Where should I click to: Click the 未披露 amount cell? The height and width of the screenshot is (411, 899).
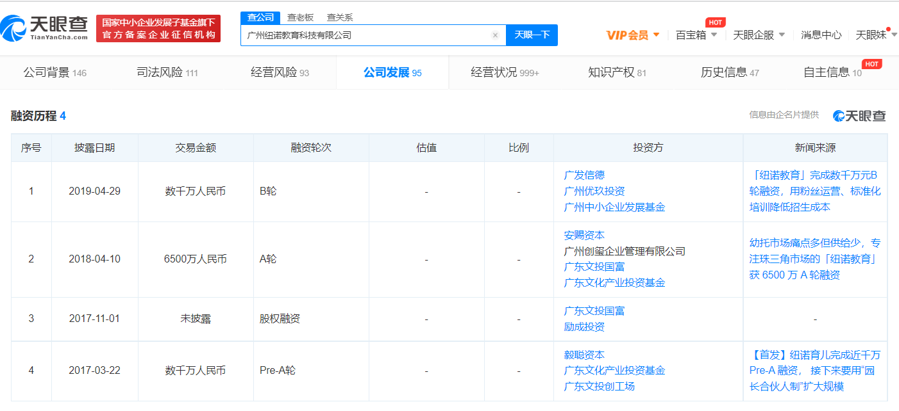click(196, 318)
